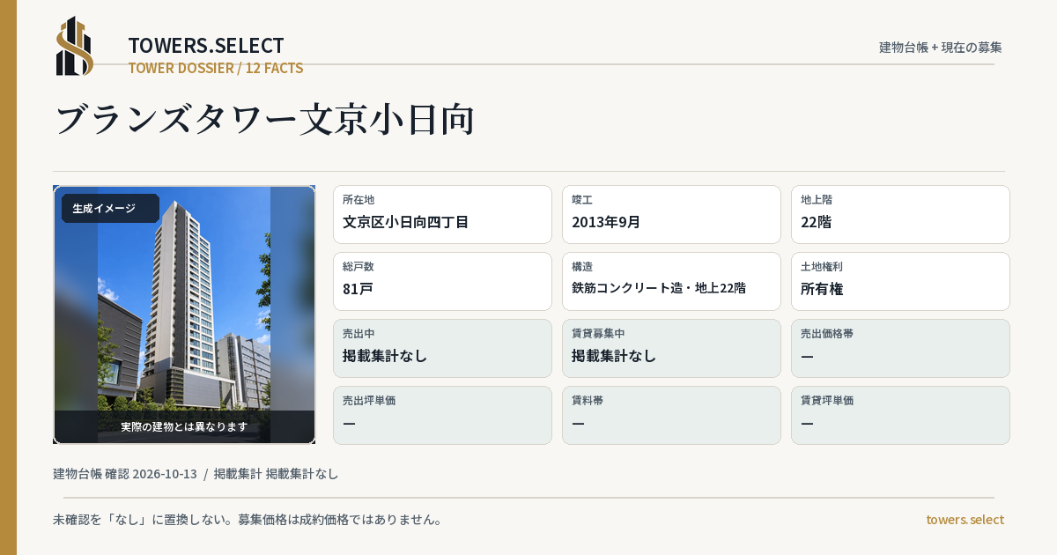The height and width of the screenshot is (555, 1057).
Task: Select the 賃料帯 card
Action: click(x=671, y=415)
